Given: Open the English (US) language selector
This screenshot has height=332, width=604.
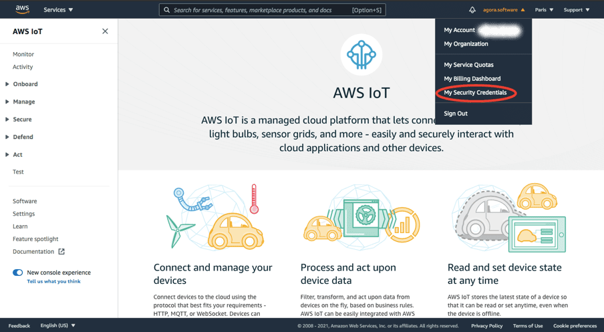Looking at the screenshot, I should pyautogui.click(x=57, y=325).
